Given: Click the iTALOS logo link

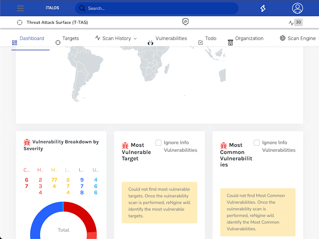Looking at the screenshot, I should point(52,8).
